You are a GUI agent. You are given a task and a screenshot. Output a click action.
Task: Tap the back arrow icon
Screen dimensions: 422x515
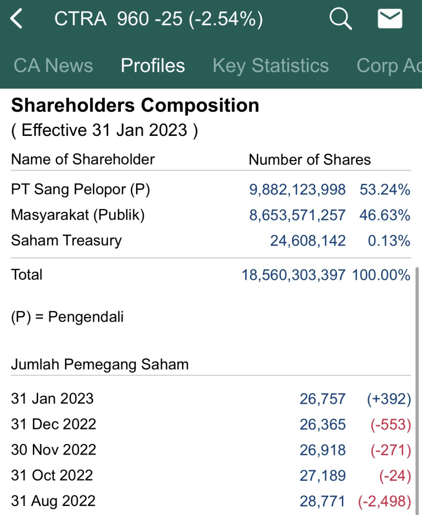coord(17,20)
